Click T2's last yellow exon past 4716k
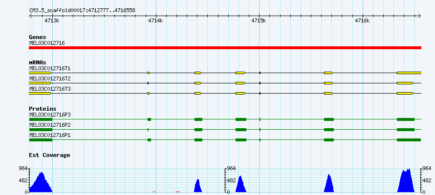 point(405,83)
